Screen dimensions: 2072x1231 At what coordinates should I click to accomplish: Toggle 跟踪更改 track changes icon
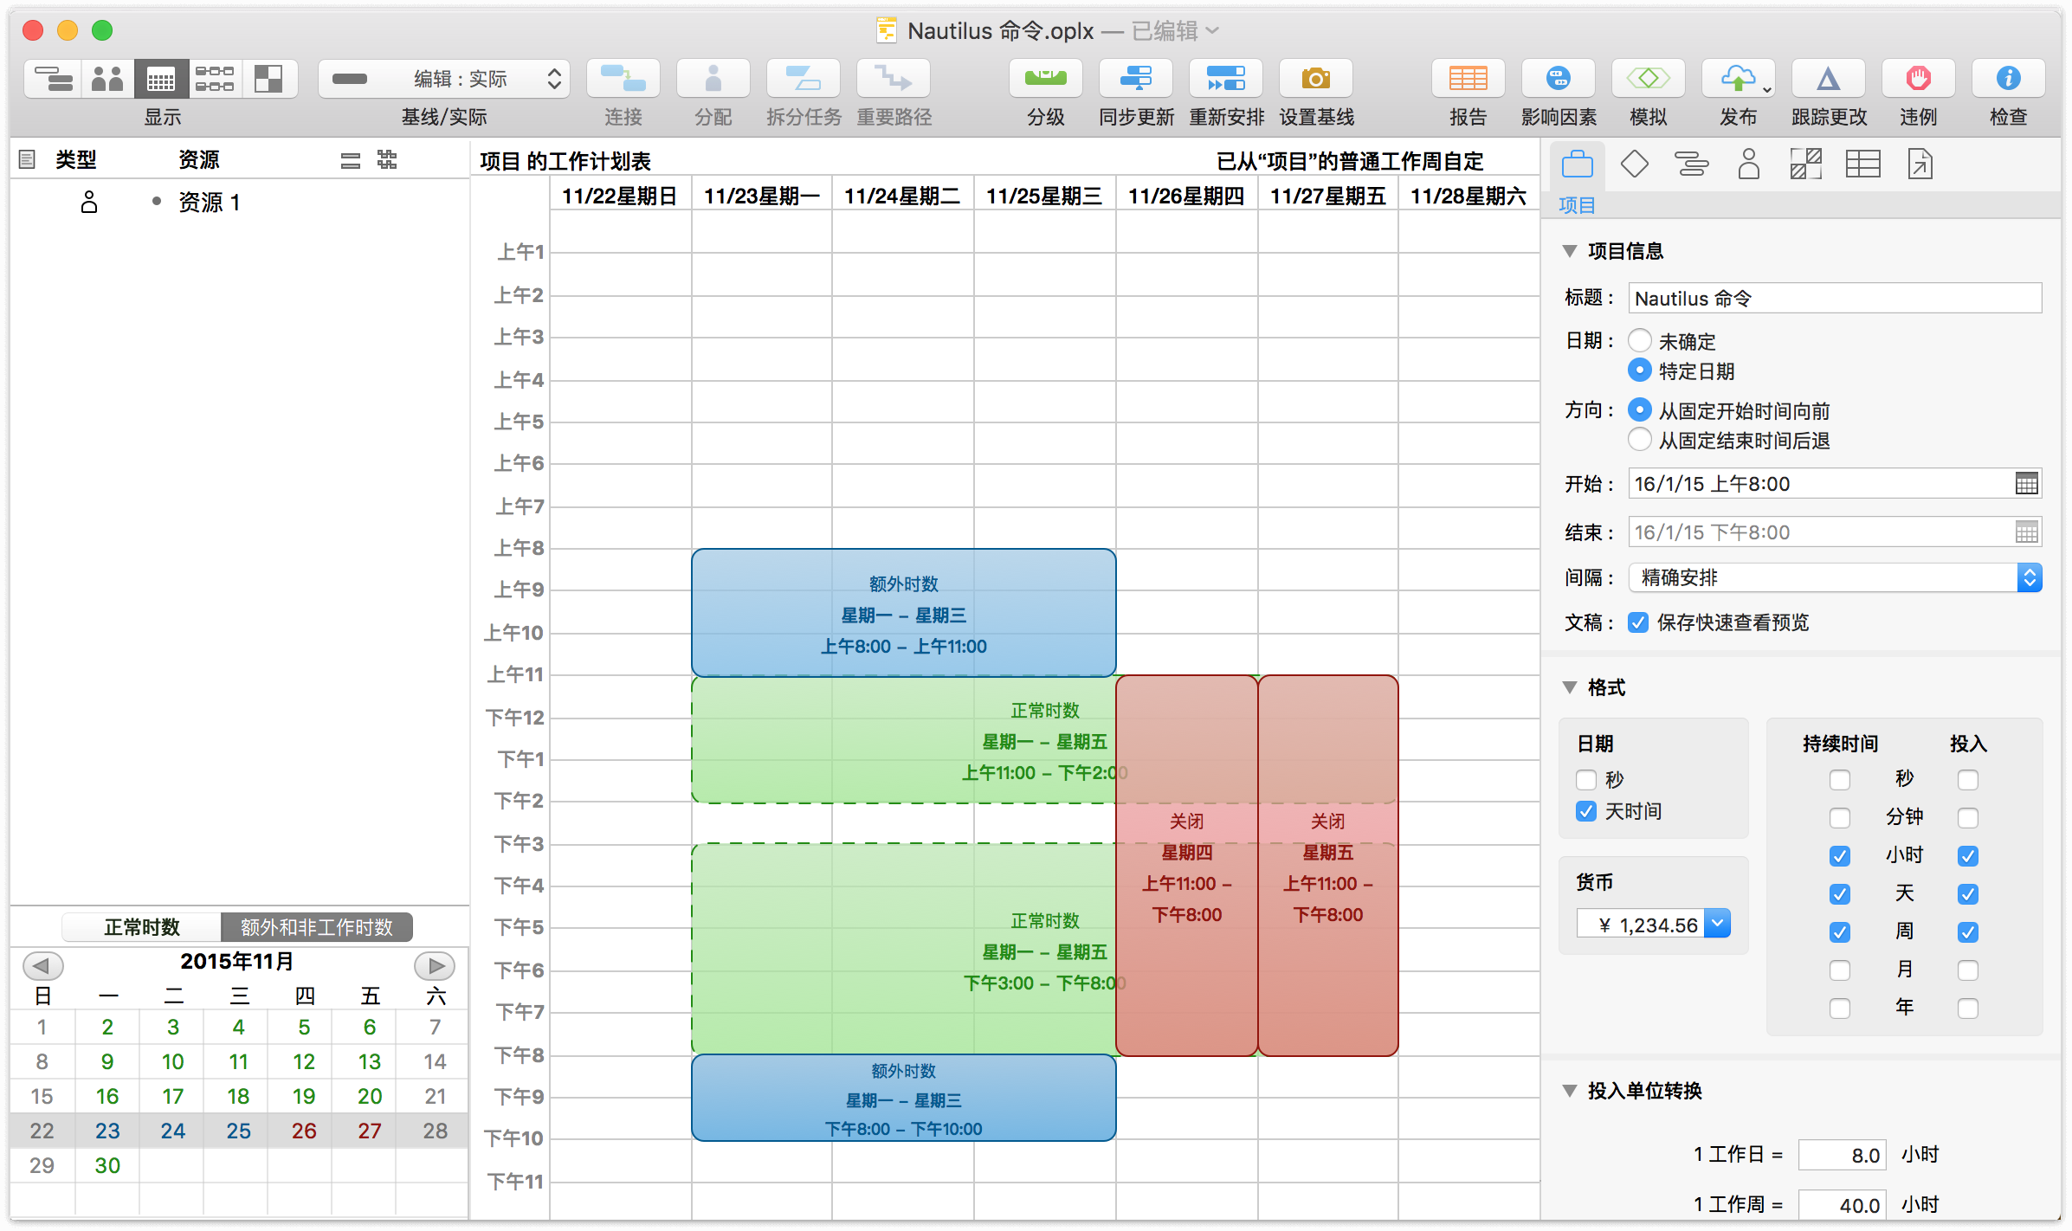1829,80
